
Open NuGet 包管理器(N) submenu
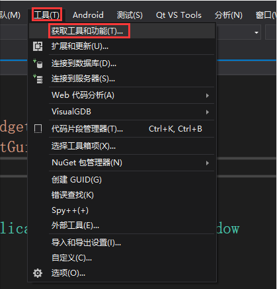tap(122, 163)
